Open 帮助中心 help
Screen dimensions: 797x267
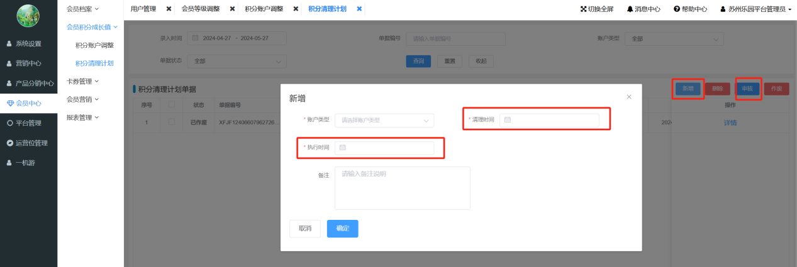coord(690,9)
